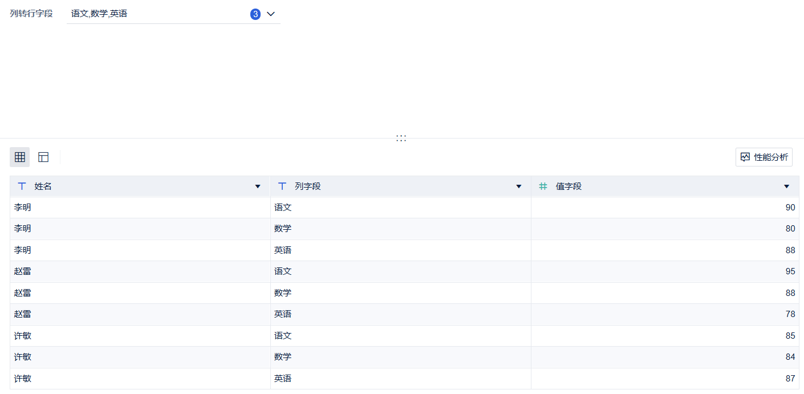Grab the three-dot panel resize handle

click(x=401, y=138)
